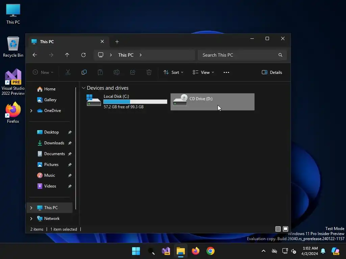
Task: Launch Firefox from the taskbar
Action: click(x=196, y=251)
